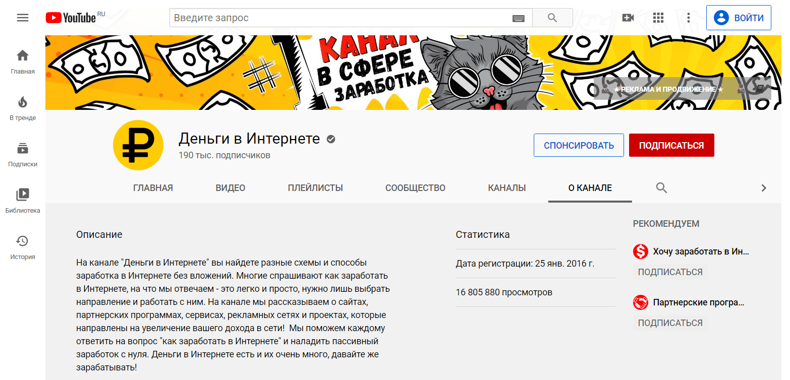Go to Главная in sidebar
This screenshot has height=380, width=790.
(23, 62)
